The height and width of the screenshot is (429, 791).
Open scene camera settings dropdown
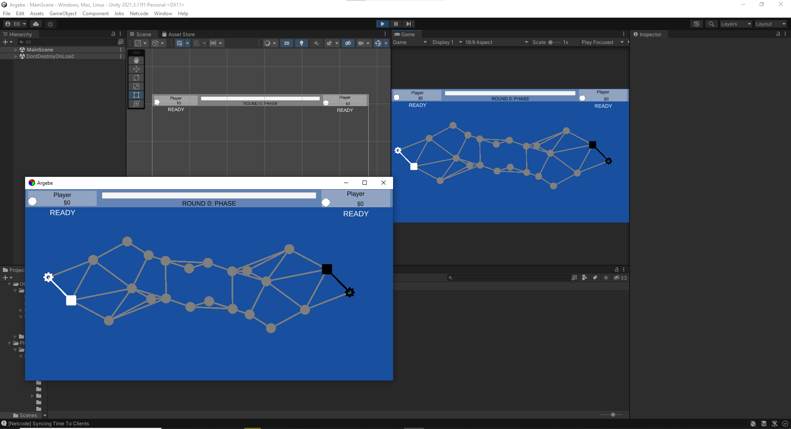363,43
